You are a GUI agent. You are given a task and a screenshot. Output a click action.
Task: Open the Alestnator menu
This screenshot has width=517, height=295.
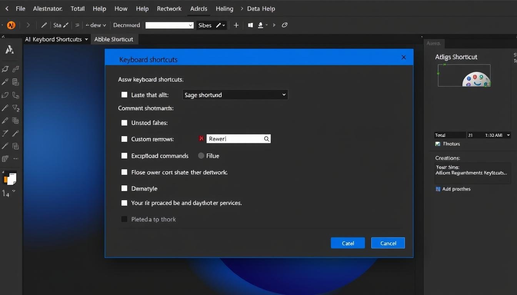pos(48,8)
